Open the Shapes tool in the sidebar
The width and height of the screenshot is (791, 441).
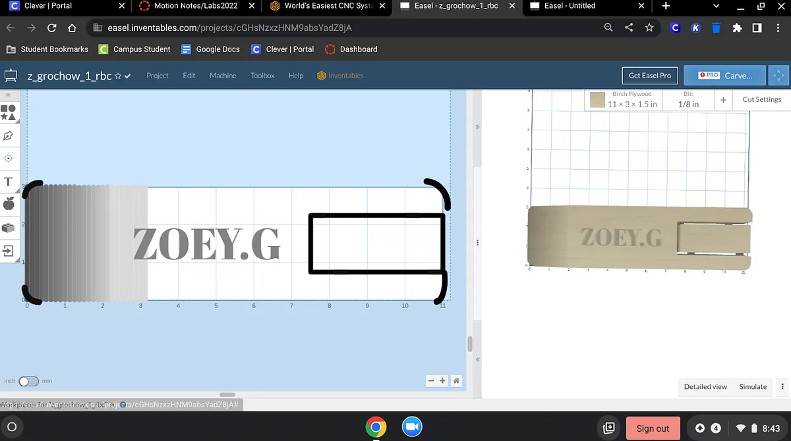(x=9, y=112)
